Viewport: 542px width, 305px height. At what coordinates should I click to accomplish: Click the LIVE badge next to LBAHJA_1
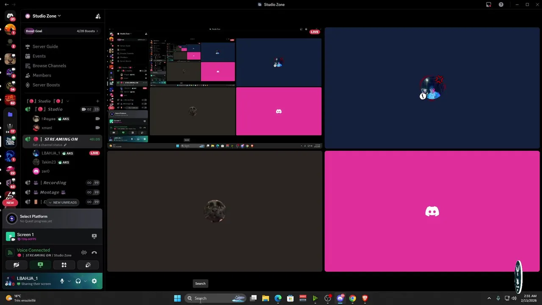click(x=94, y=153)
